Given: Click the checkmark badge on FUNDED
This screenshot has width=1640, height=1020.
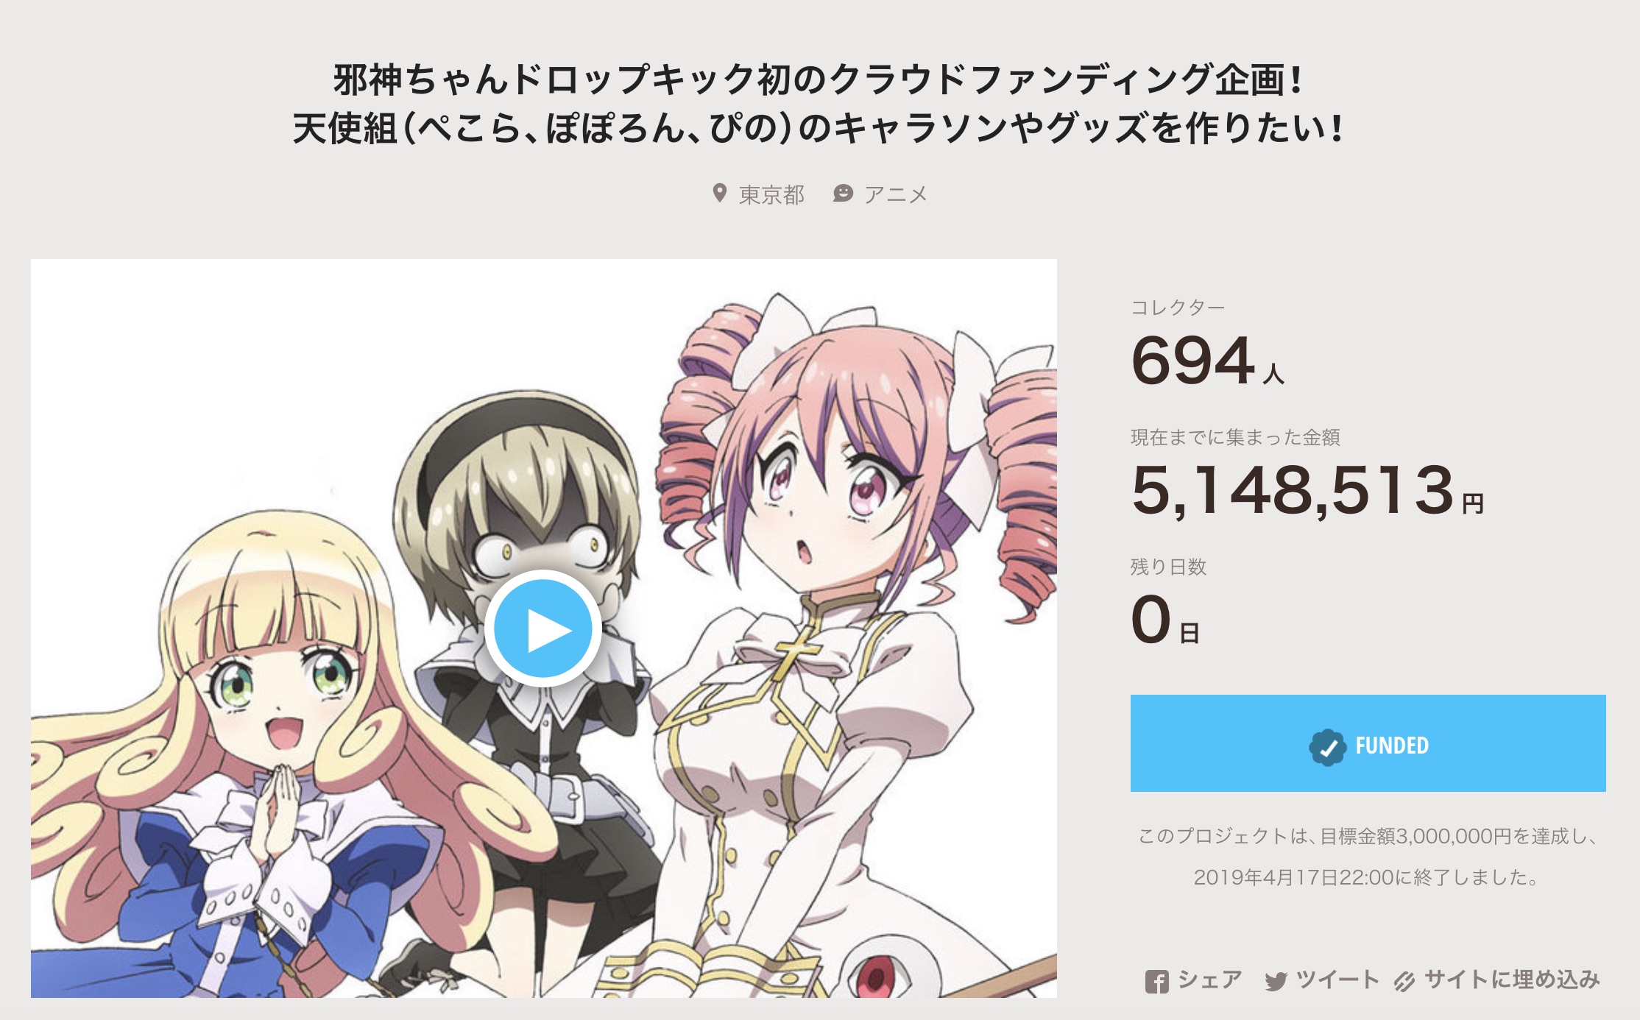Looking at the screenshot, I should point(1327,747).
